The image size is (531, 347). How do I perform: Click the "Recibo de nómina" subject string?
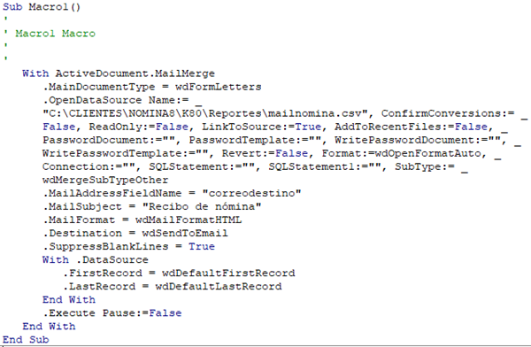click(x=202, y=206)
